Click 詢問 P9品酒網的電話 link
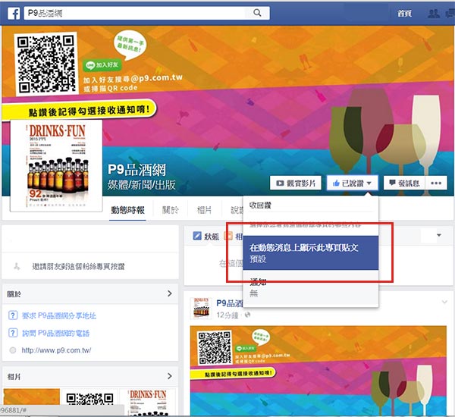455x417 pixels. click(x=55, y=333)
